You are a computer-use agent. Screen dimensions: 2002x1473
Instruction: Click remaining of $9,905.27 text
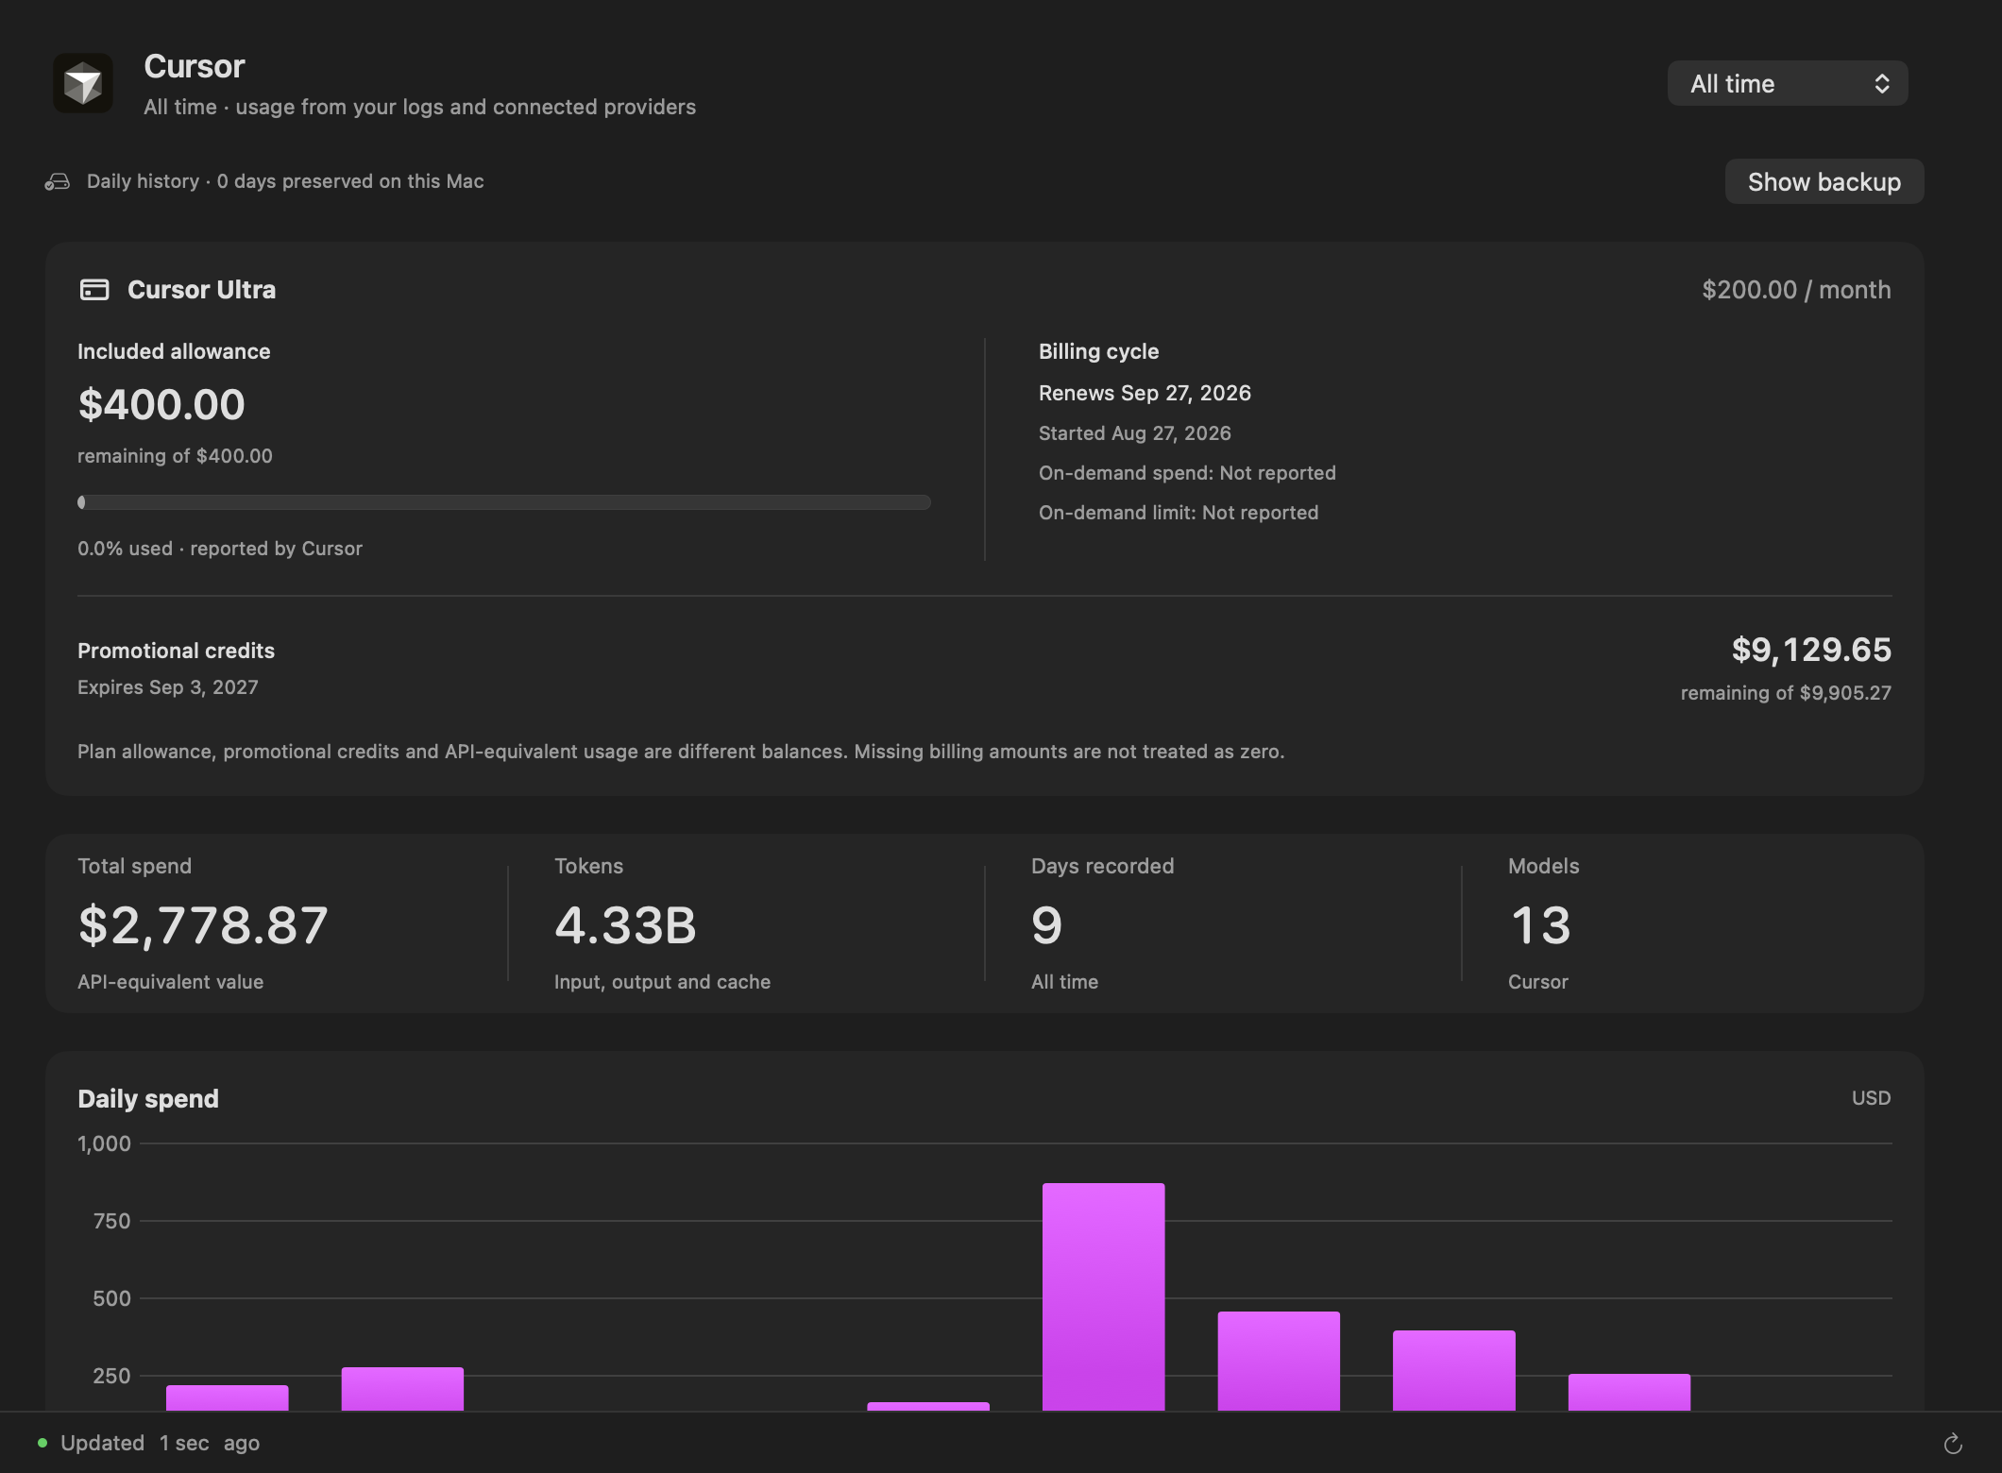1786,693
